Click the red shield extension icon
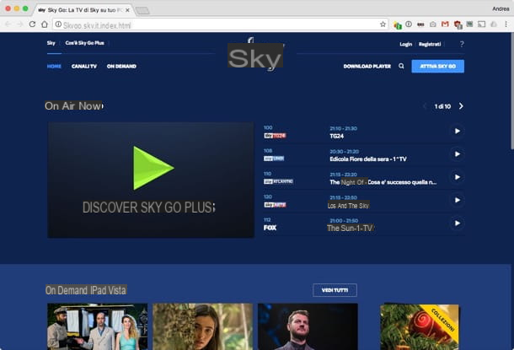 pos(458,24)
